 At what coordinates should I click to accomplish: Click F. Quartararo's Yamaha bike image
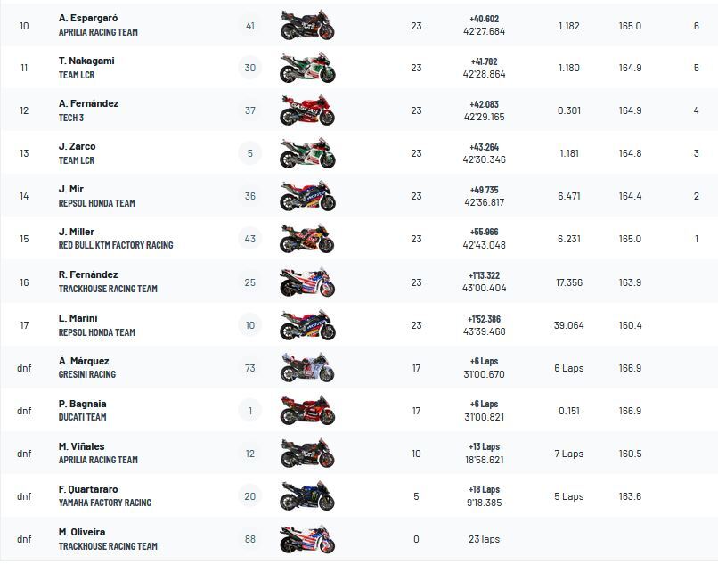[307, 496]
